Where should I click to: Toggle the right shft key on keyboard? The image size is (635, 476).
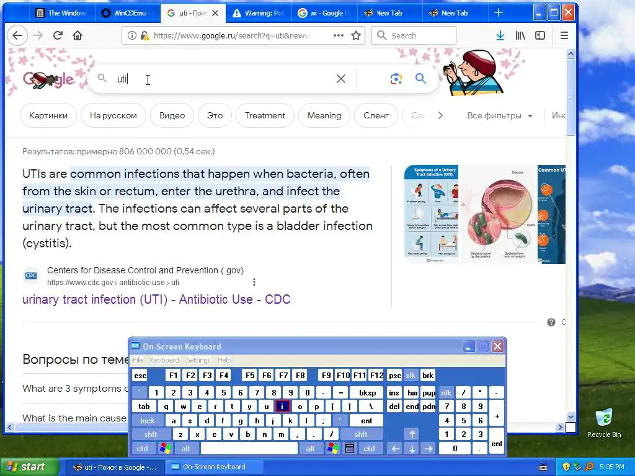pos(361,434)
